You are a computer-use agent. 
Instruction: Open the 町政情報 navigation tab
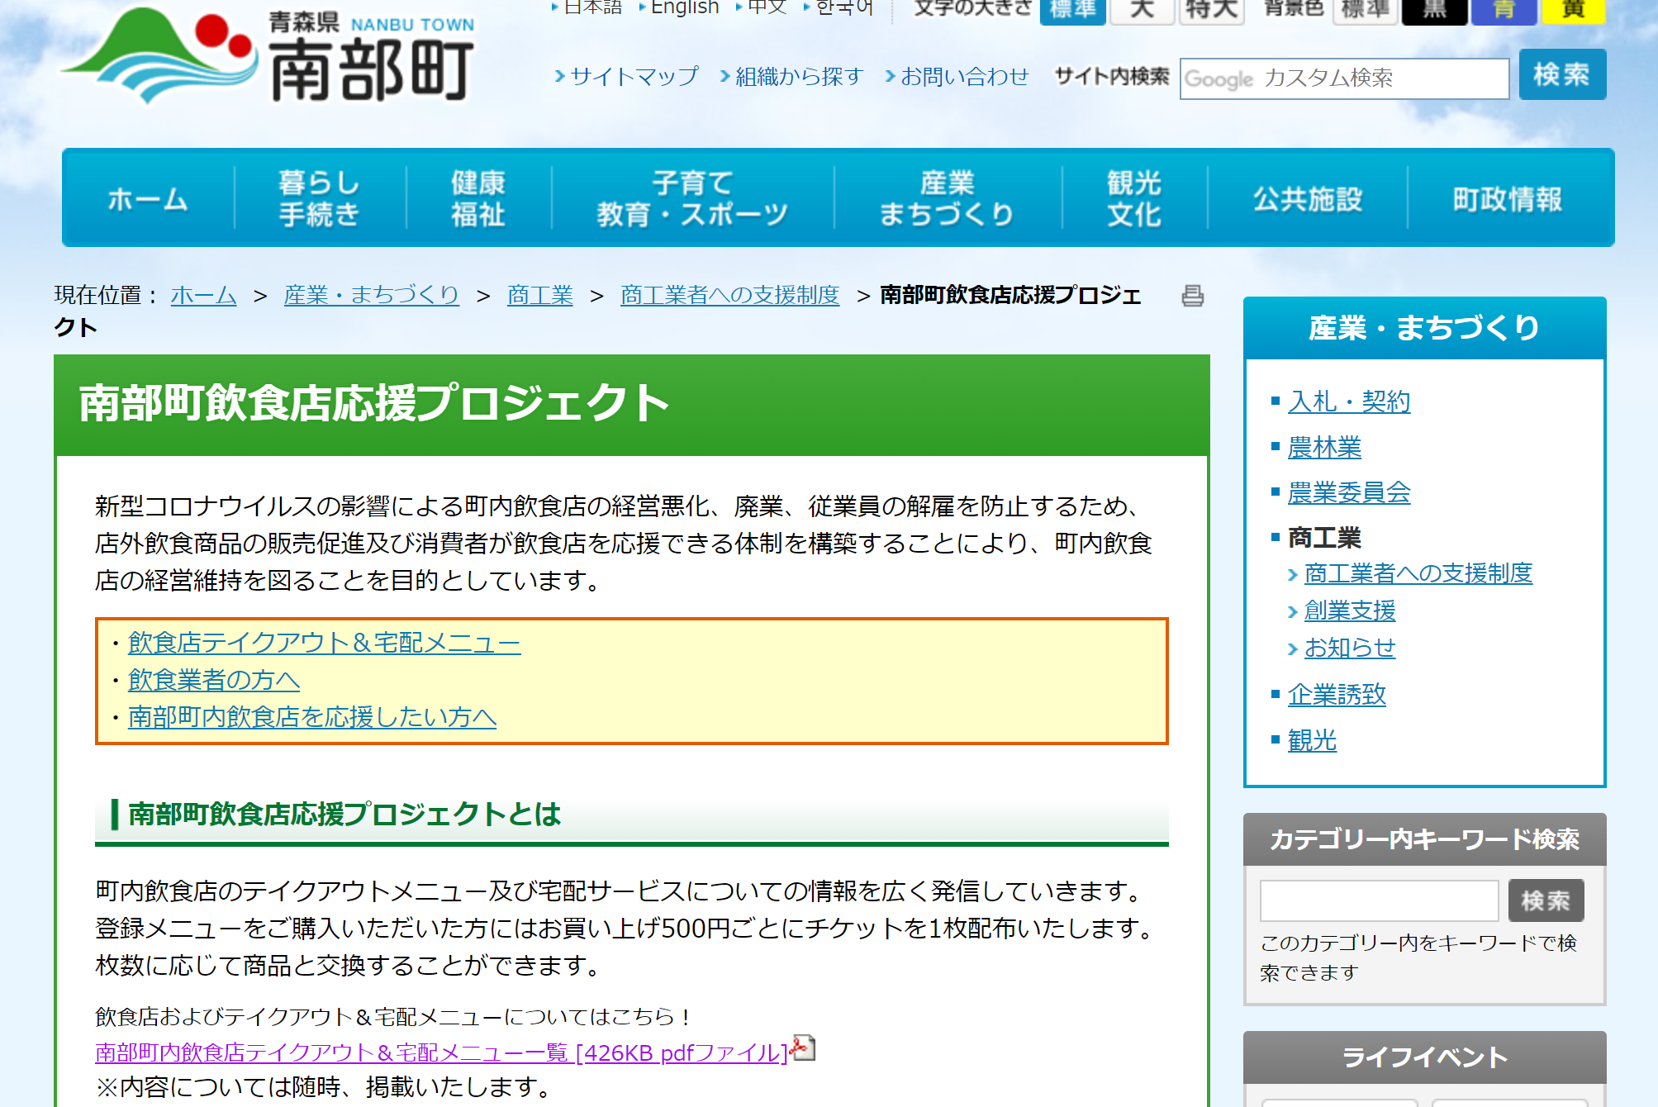(1507, 198)
